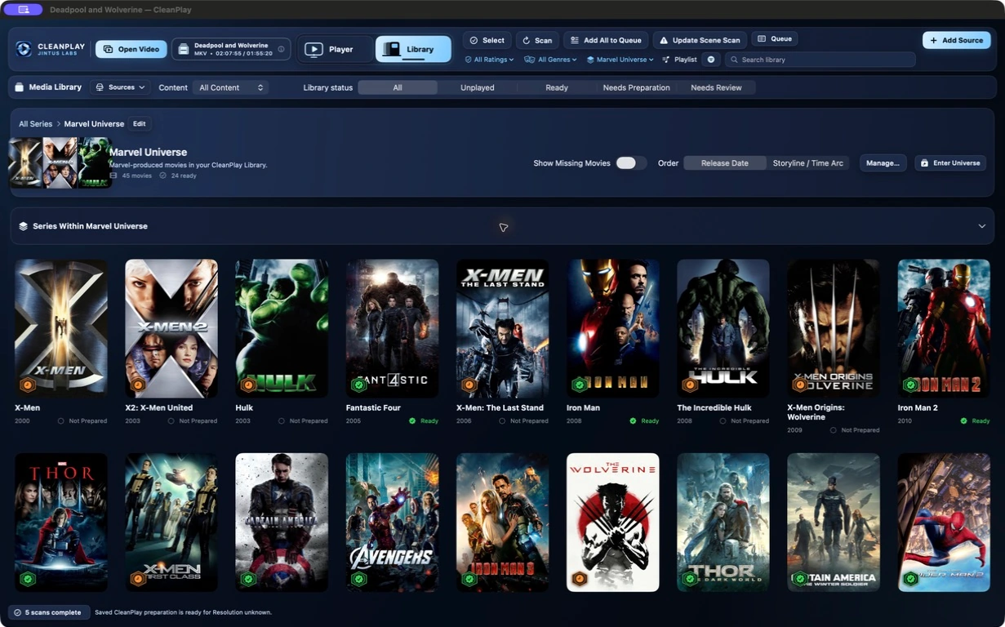1005x627 pixels.
Task: Click the Add Source button
Action: (x=957, y=40)
